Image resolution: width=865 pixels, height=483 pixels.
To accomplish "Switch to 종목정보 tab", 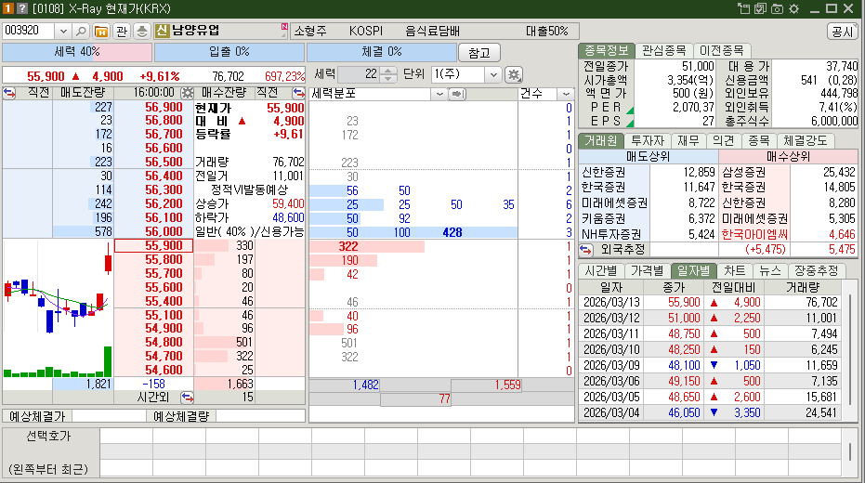I will (x=607, y=51).
